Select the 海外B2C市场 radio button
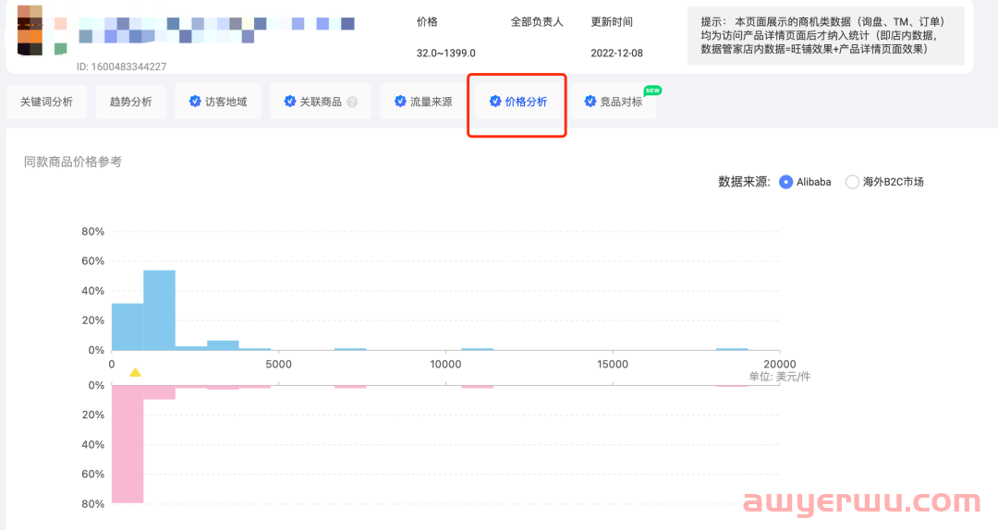The width and height of the screenshot is (998, 530). (x=852, y=182)
